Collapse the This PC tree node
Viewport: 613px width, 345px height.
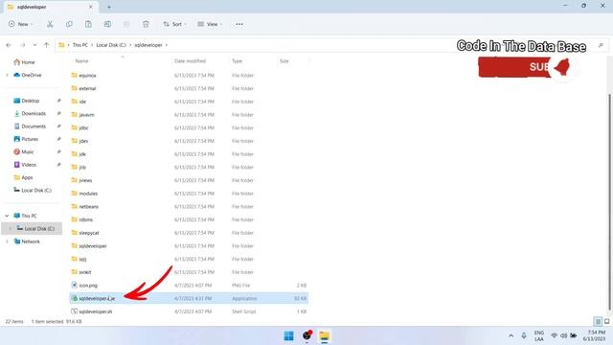7,216
